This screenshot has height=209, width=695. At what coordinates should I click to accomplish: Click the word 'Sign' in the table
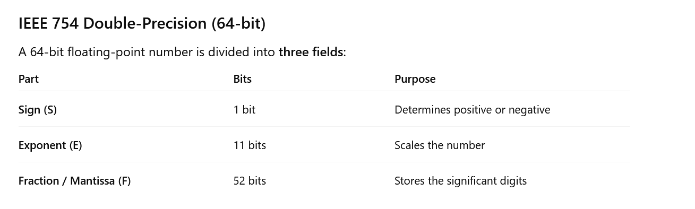click(30, 110)
